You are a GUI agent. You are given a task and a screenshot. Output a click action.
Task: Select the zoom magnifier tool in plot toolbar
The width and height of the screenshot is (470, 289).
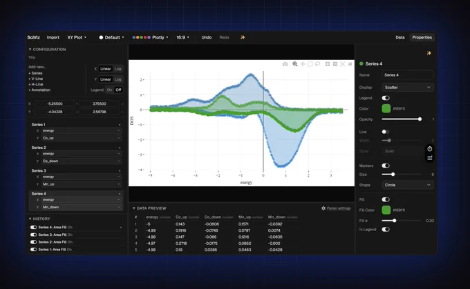pyautogui.click(x=295, y=64)
